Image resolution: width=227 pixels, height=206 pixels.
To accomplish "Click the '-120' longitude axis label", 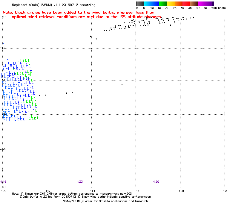I will (x=3, y=191).
